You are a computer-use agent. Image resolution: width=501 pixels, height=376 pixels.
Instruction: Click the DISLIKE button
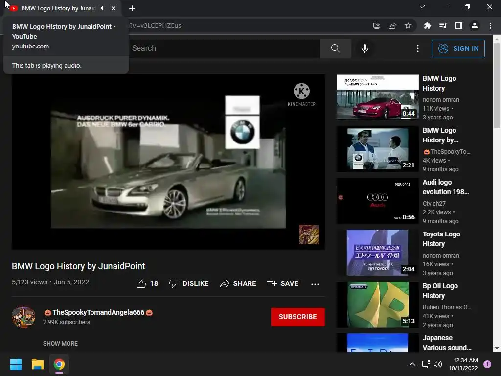pyautogui.click(x=189, y=283)
